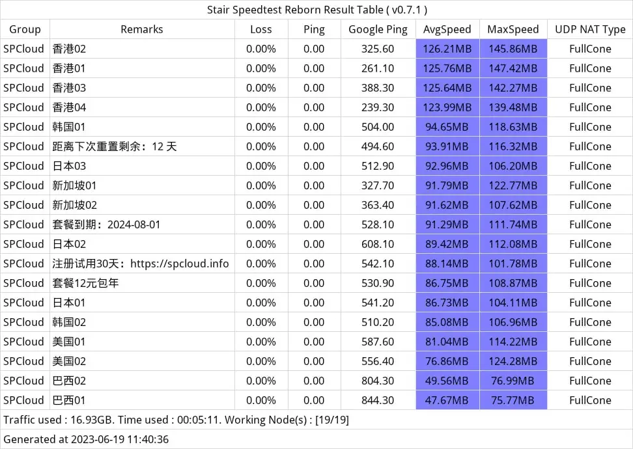Viewport: 633px width, 449px height.
Task: Select the 新加坡01 node entry
Action: tap(74, 185)
